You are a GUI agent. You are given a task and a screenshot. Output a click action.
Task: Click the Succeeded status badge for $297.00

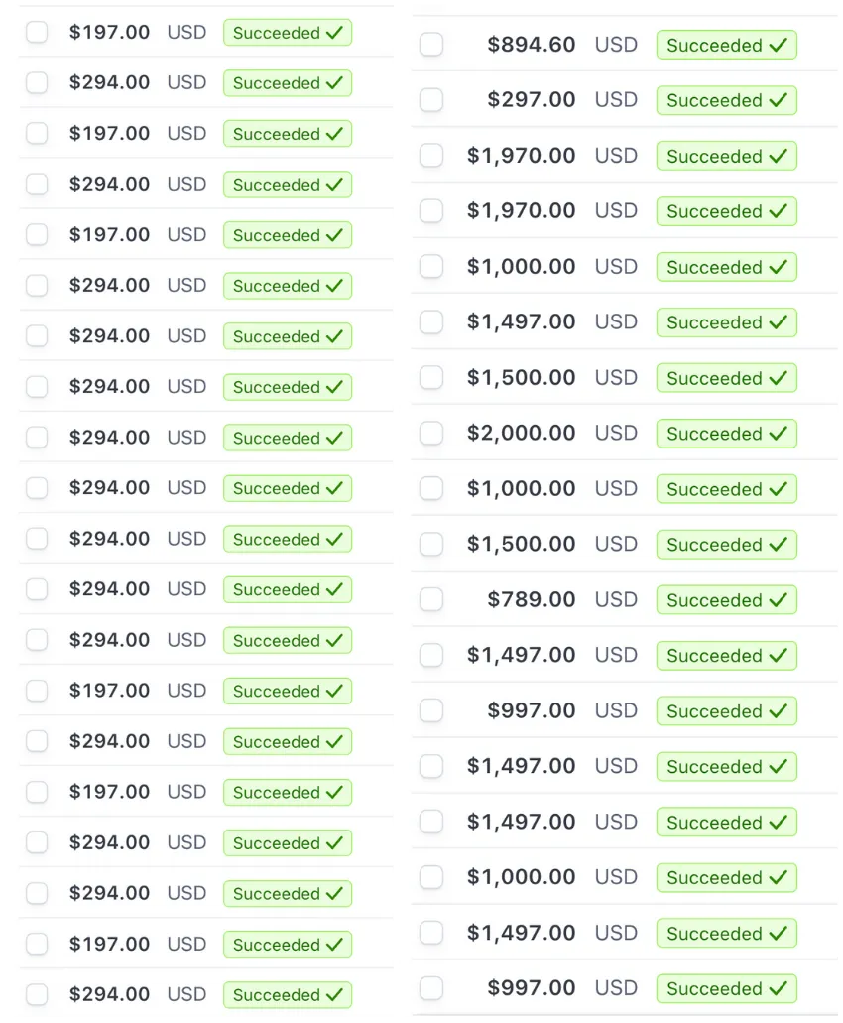coord(726,100)
